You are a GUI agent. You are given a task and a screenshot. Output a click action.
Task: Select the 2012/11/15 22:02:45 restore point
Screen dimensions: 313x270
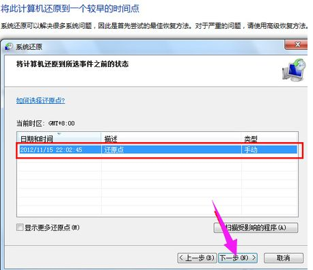159,150
